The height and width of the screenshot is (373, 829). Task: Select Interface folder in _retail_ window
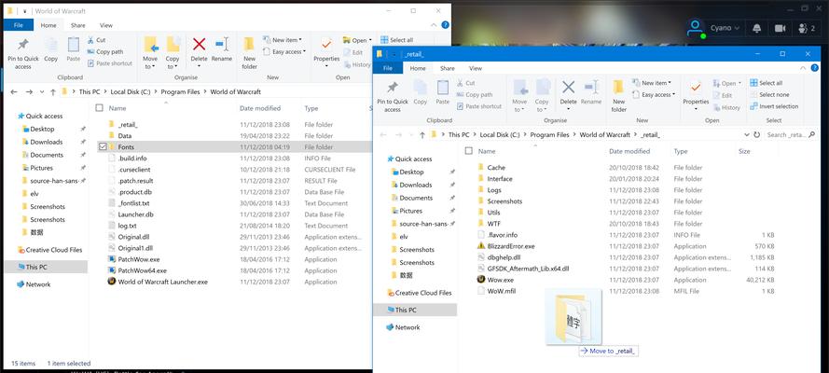pyautogui.click(x=500, y=179)
